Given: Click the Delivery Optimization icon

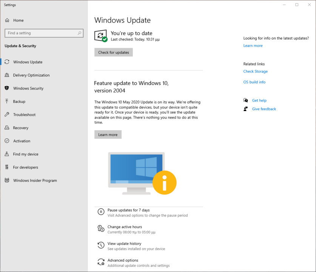Looking at the screenshot, I should (7, 75).
